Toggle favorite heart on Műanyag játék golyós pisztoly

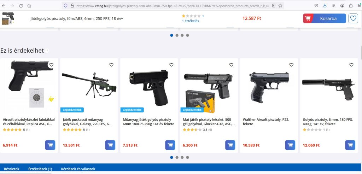(x=171, y=65)
